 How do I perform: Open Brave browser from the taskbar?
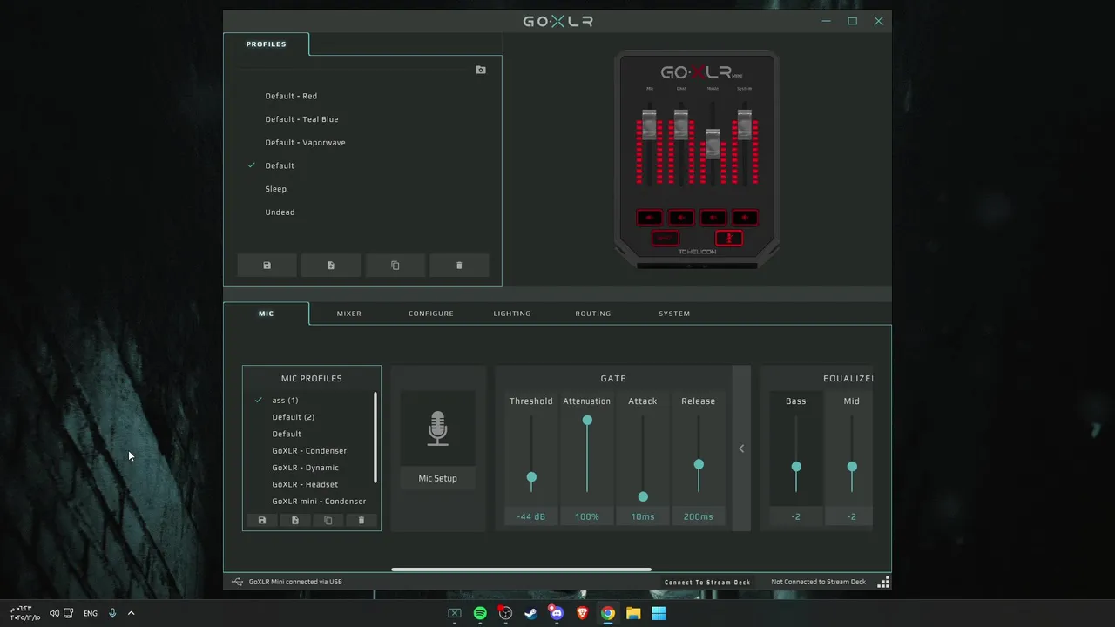pos(582,613)
